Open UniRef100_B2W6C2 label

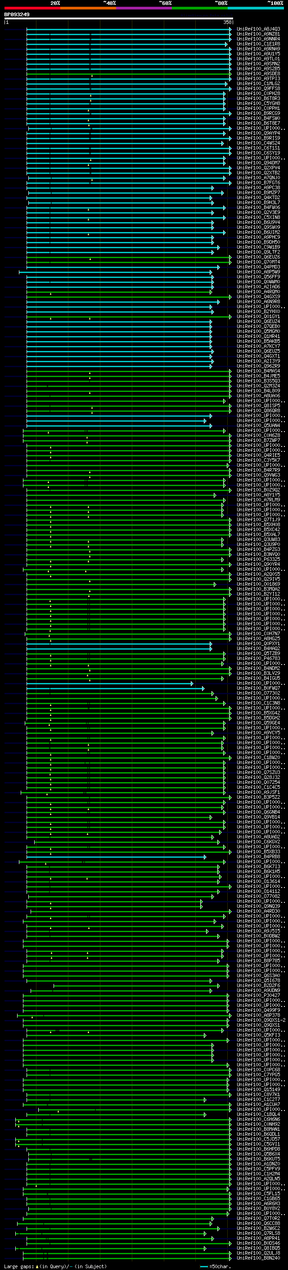(x=258, y=1228)
